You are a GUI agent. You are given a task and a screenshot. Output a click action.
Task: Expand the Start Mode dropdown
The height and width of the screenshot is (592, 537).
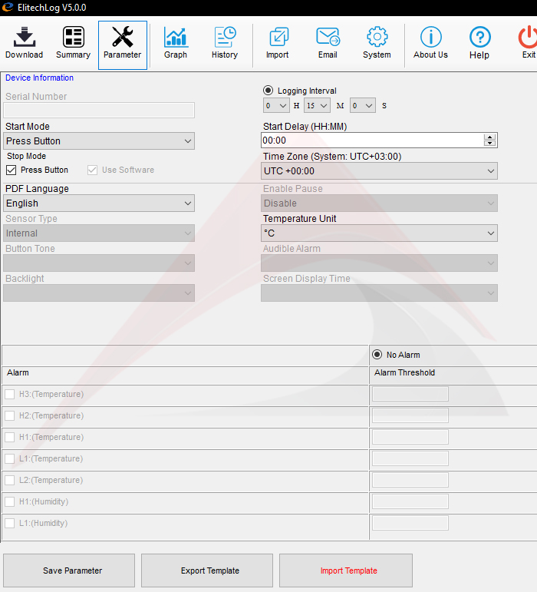tap(99, 141)
